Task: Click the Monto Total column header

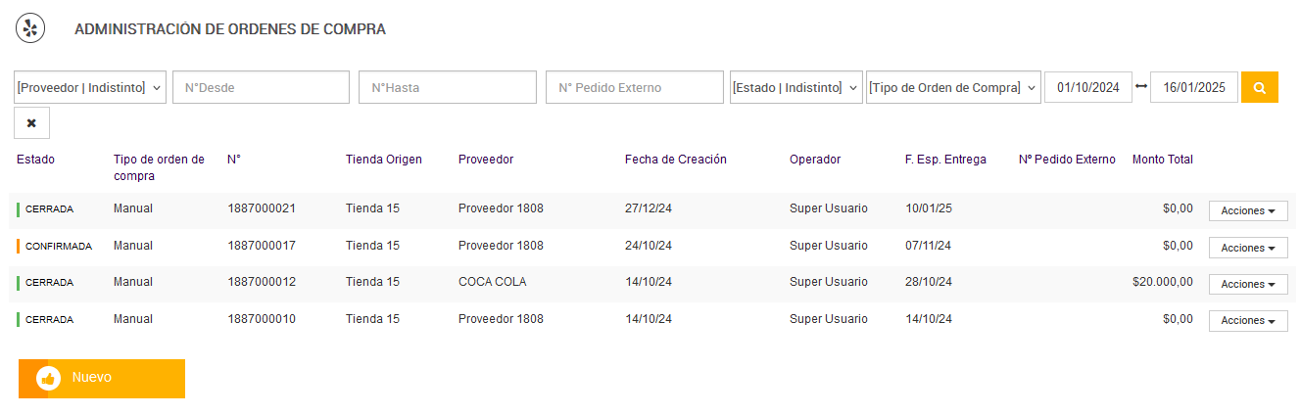Action: coord(1162,160)
